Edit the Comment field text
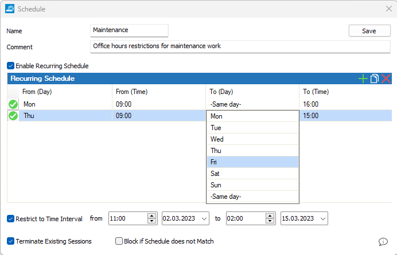The image size is (397, 255). (x=240, y=46)
